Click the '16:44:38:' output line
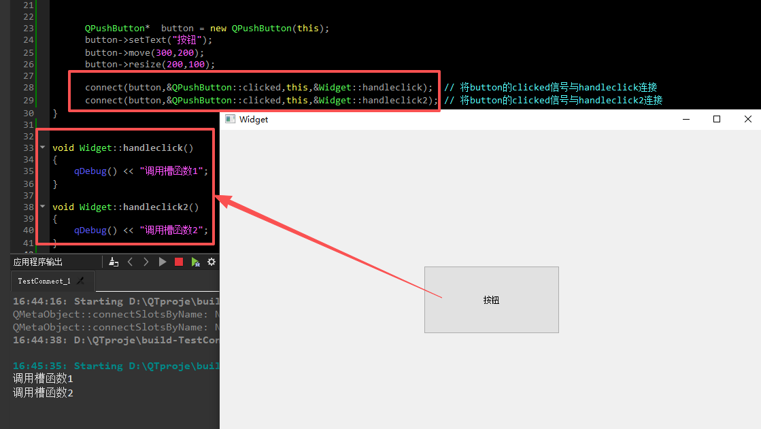The image size is (761, 429). click(116, 340)
